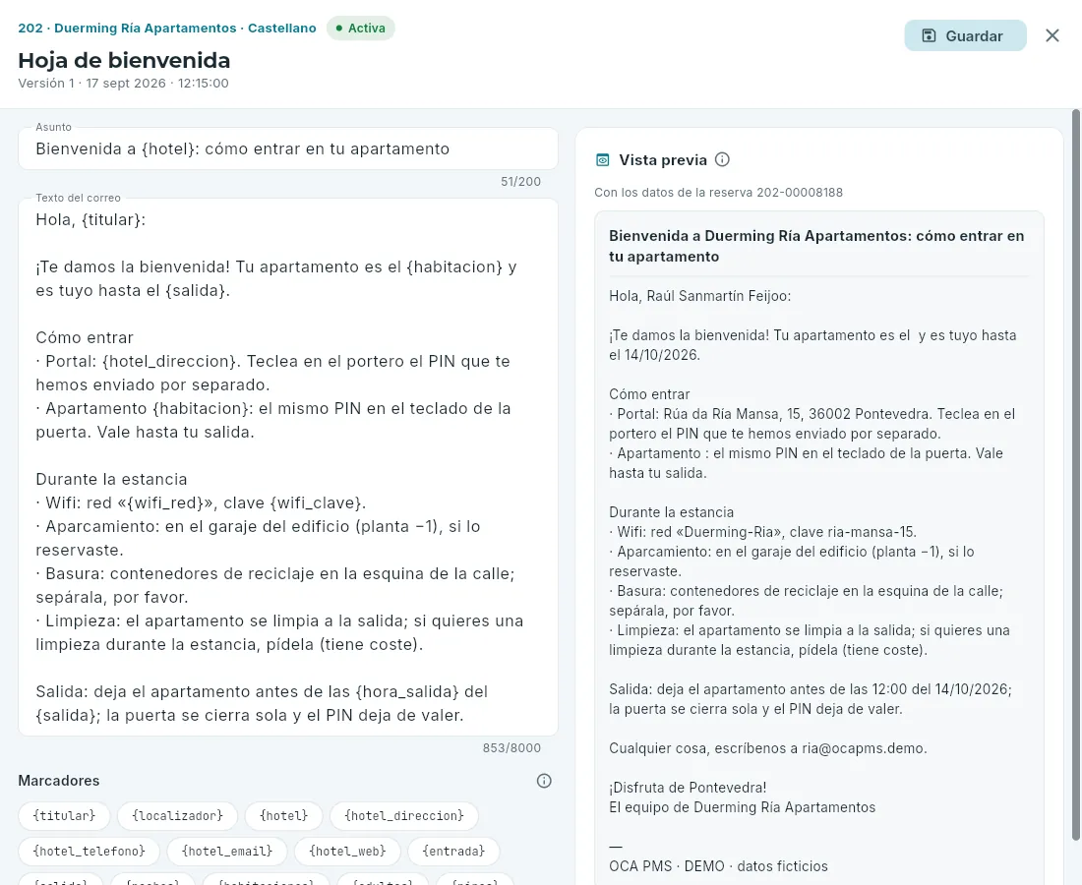Close the Hoja de bienvenida editor

tap(1052, 35)
